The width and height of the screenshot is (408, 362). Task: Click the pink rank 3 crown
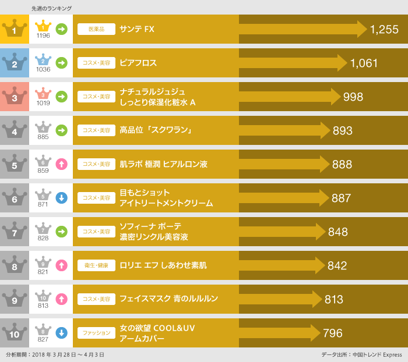(x=14, y=97)
